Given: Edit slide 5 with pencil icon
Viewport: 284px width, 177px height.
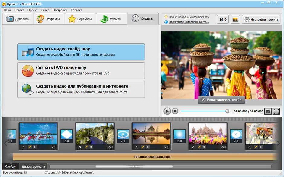Looking at the screenshot, I should click(x=86, y=147).
